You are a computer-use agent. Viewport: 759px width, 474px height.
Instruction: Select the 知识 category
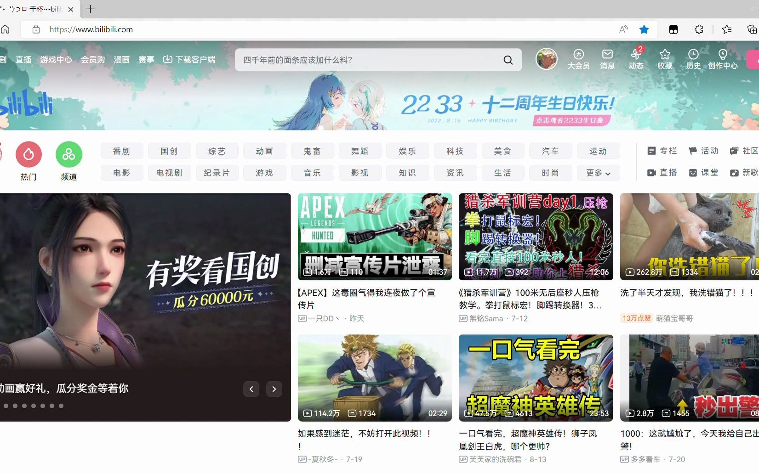pyautogui.click(x=407, y=173)
